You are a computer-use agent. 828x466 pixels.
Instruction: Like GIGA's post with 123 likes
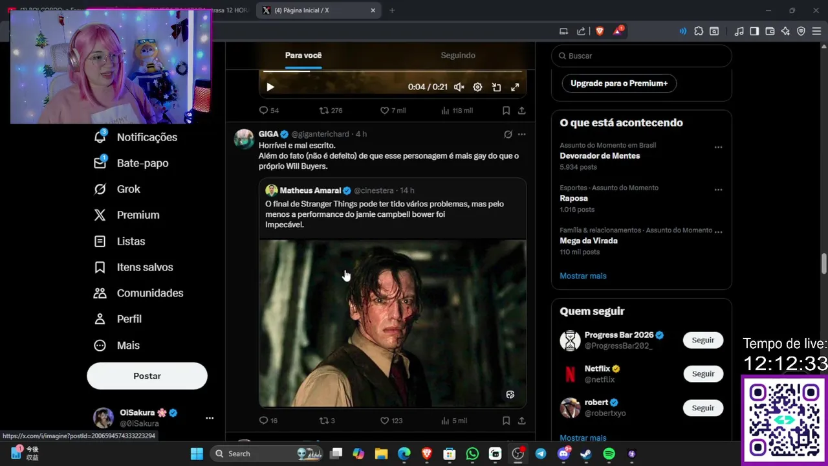click(x=391, y=421)
